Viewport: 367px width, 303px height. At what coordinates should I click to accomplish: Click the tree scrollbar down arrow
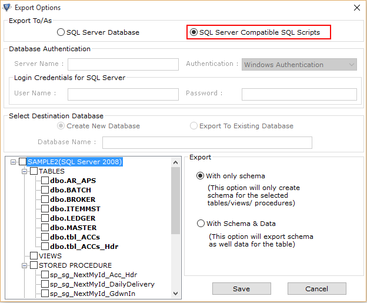(175, 294)
